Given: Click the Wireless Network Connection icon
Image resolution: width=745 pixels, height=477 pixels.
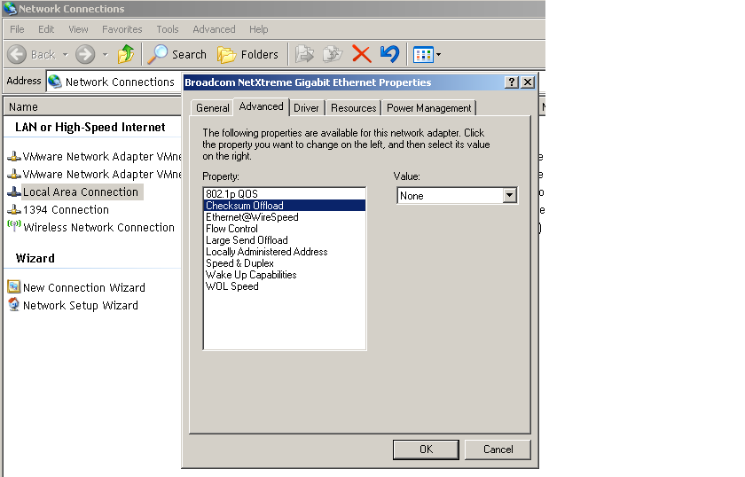Looking at the screenshot, I should [14, 226].
